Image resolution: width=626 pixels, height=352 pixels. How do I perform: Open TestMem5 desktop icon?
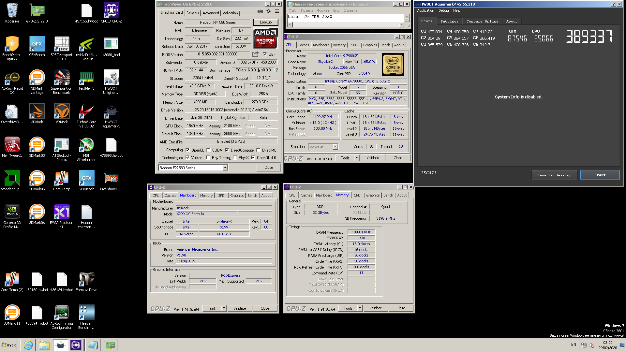tap(86, 80)
